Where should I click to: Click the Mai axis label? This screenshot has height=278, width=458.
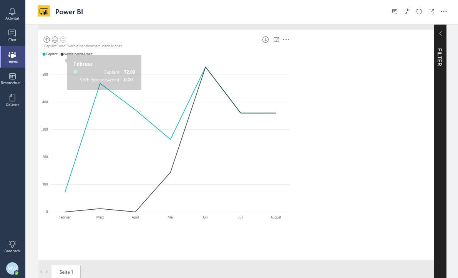170,217
